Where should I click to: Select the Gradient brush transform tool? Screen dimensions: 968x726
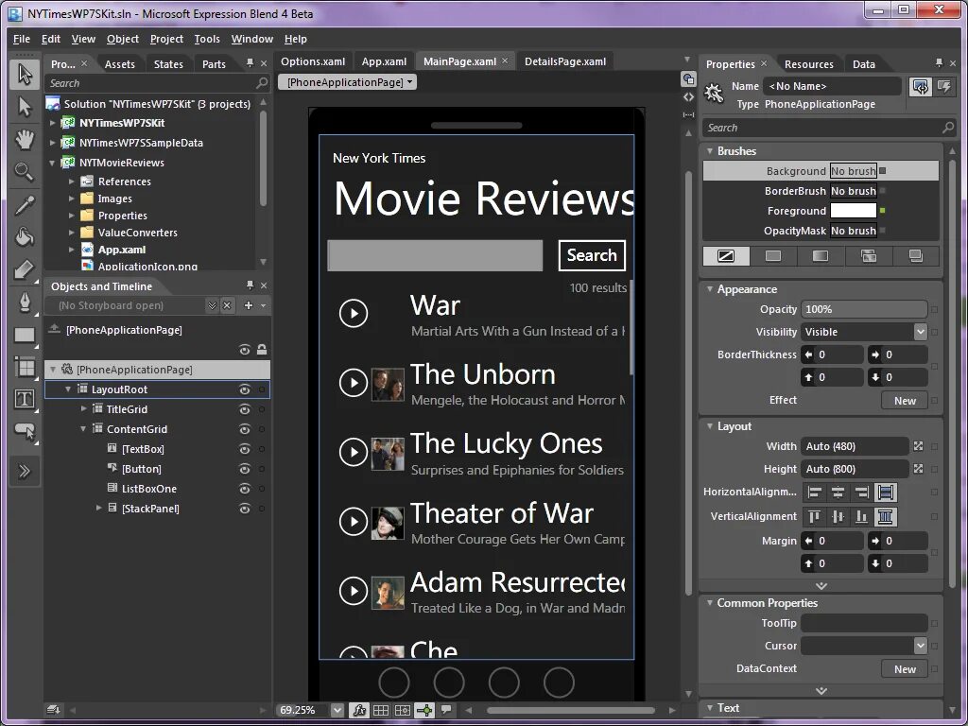[x=24, y=269]
